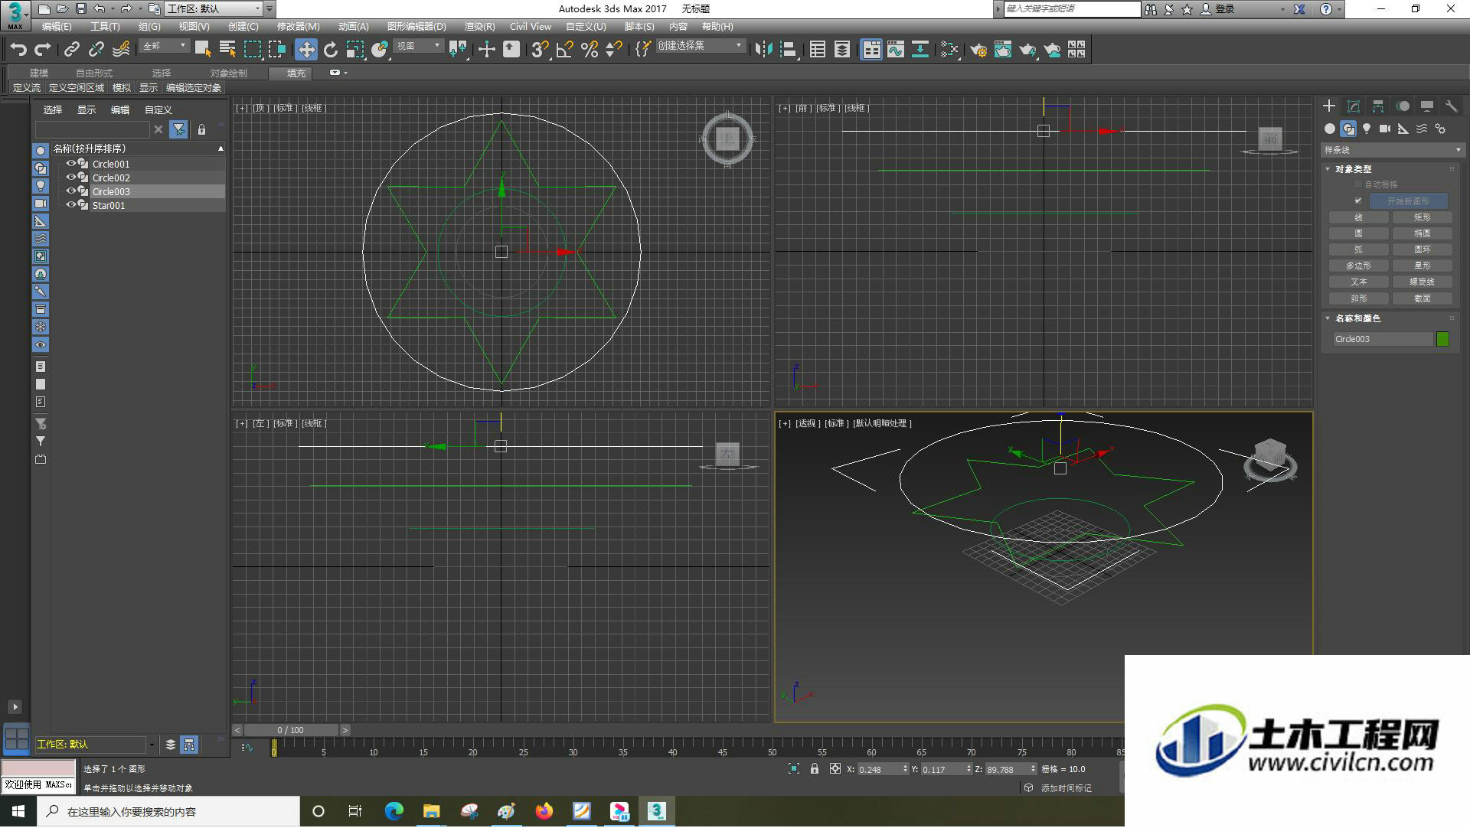The height and width of the screenshot is (828, 1470).
Task: Click the 螺旋线 shape button
Action: (x=1423, y=282)
